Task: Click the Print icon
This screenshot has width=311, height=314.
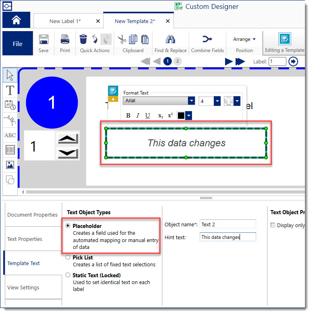Action: point(65,40)
